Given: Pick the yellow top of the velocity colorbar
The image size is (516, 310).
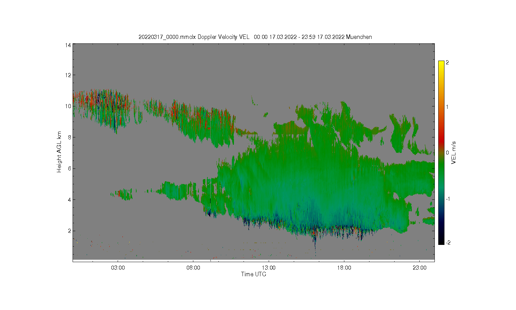Looking at the screenshot, I should [x=441, y=64].
